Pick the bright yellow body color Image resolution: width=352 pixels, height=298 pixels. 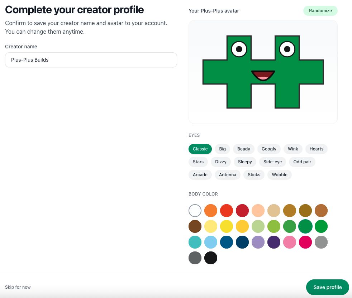click(x=227, y=226)
